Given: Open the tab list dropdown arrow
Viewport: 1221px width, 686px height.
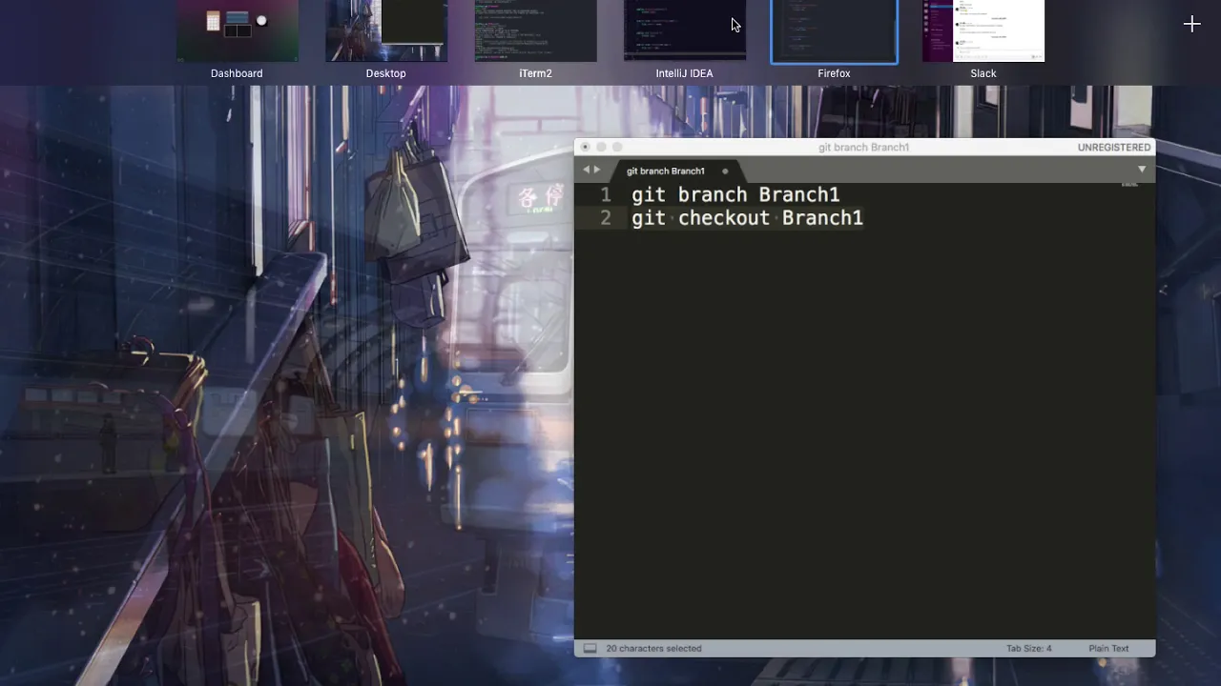Looking at the screenshot, I should (x=1142, y=170).
